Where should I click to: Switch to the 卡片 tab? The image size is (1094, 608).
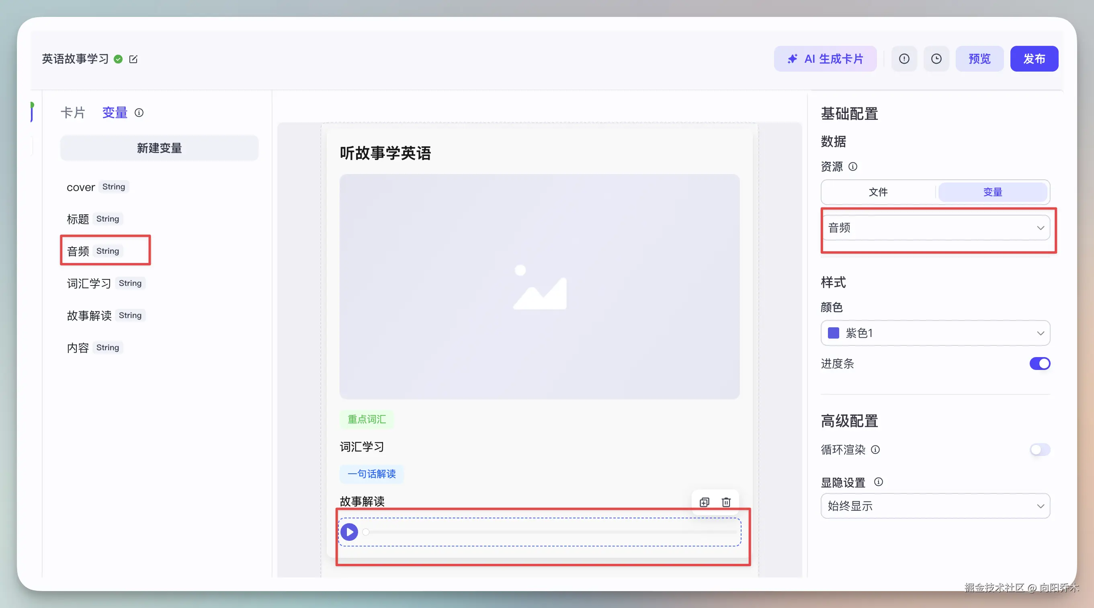coord(73,113)
